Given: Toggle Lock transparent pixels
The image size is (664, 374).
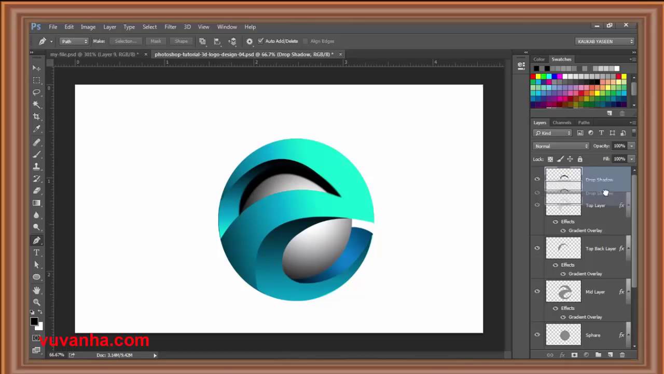Looking at the screenshot, I should [x=550, y=159].
